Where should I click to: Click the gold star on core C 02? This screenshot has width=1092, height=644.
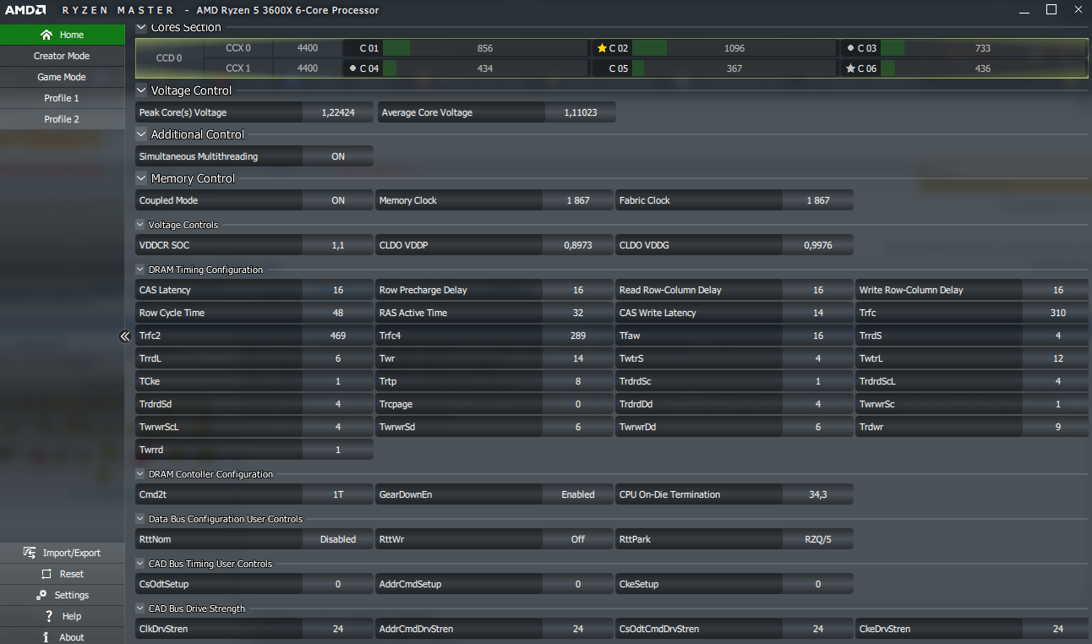(x=602, y=48)
